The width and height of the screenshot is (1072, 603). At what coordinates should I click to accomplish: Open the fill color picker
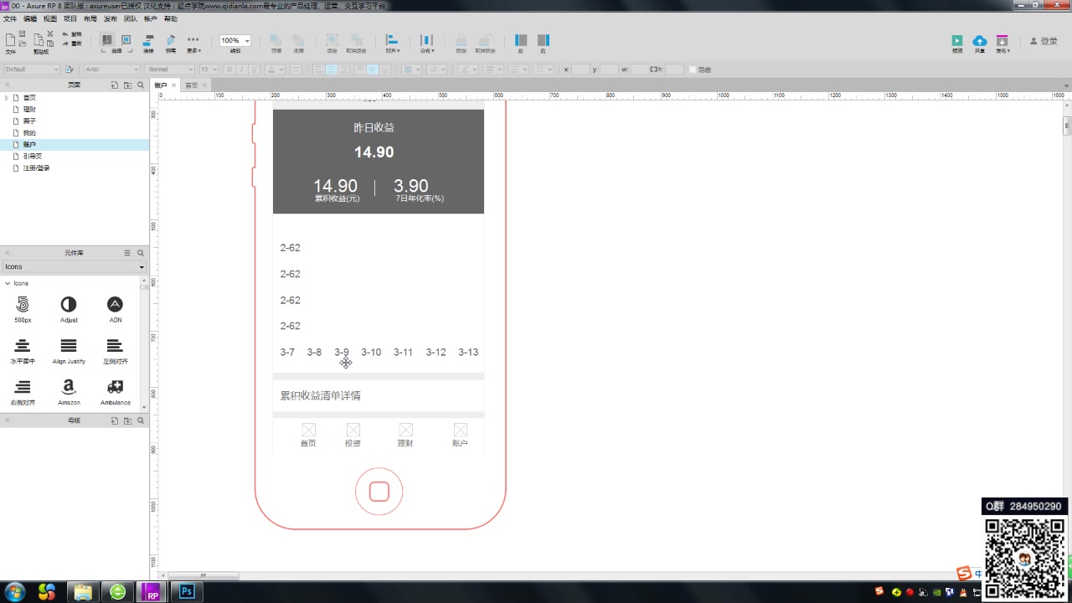[x=411, y=70]
